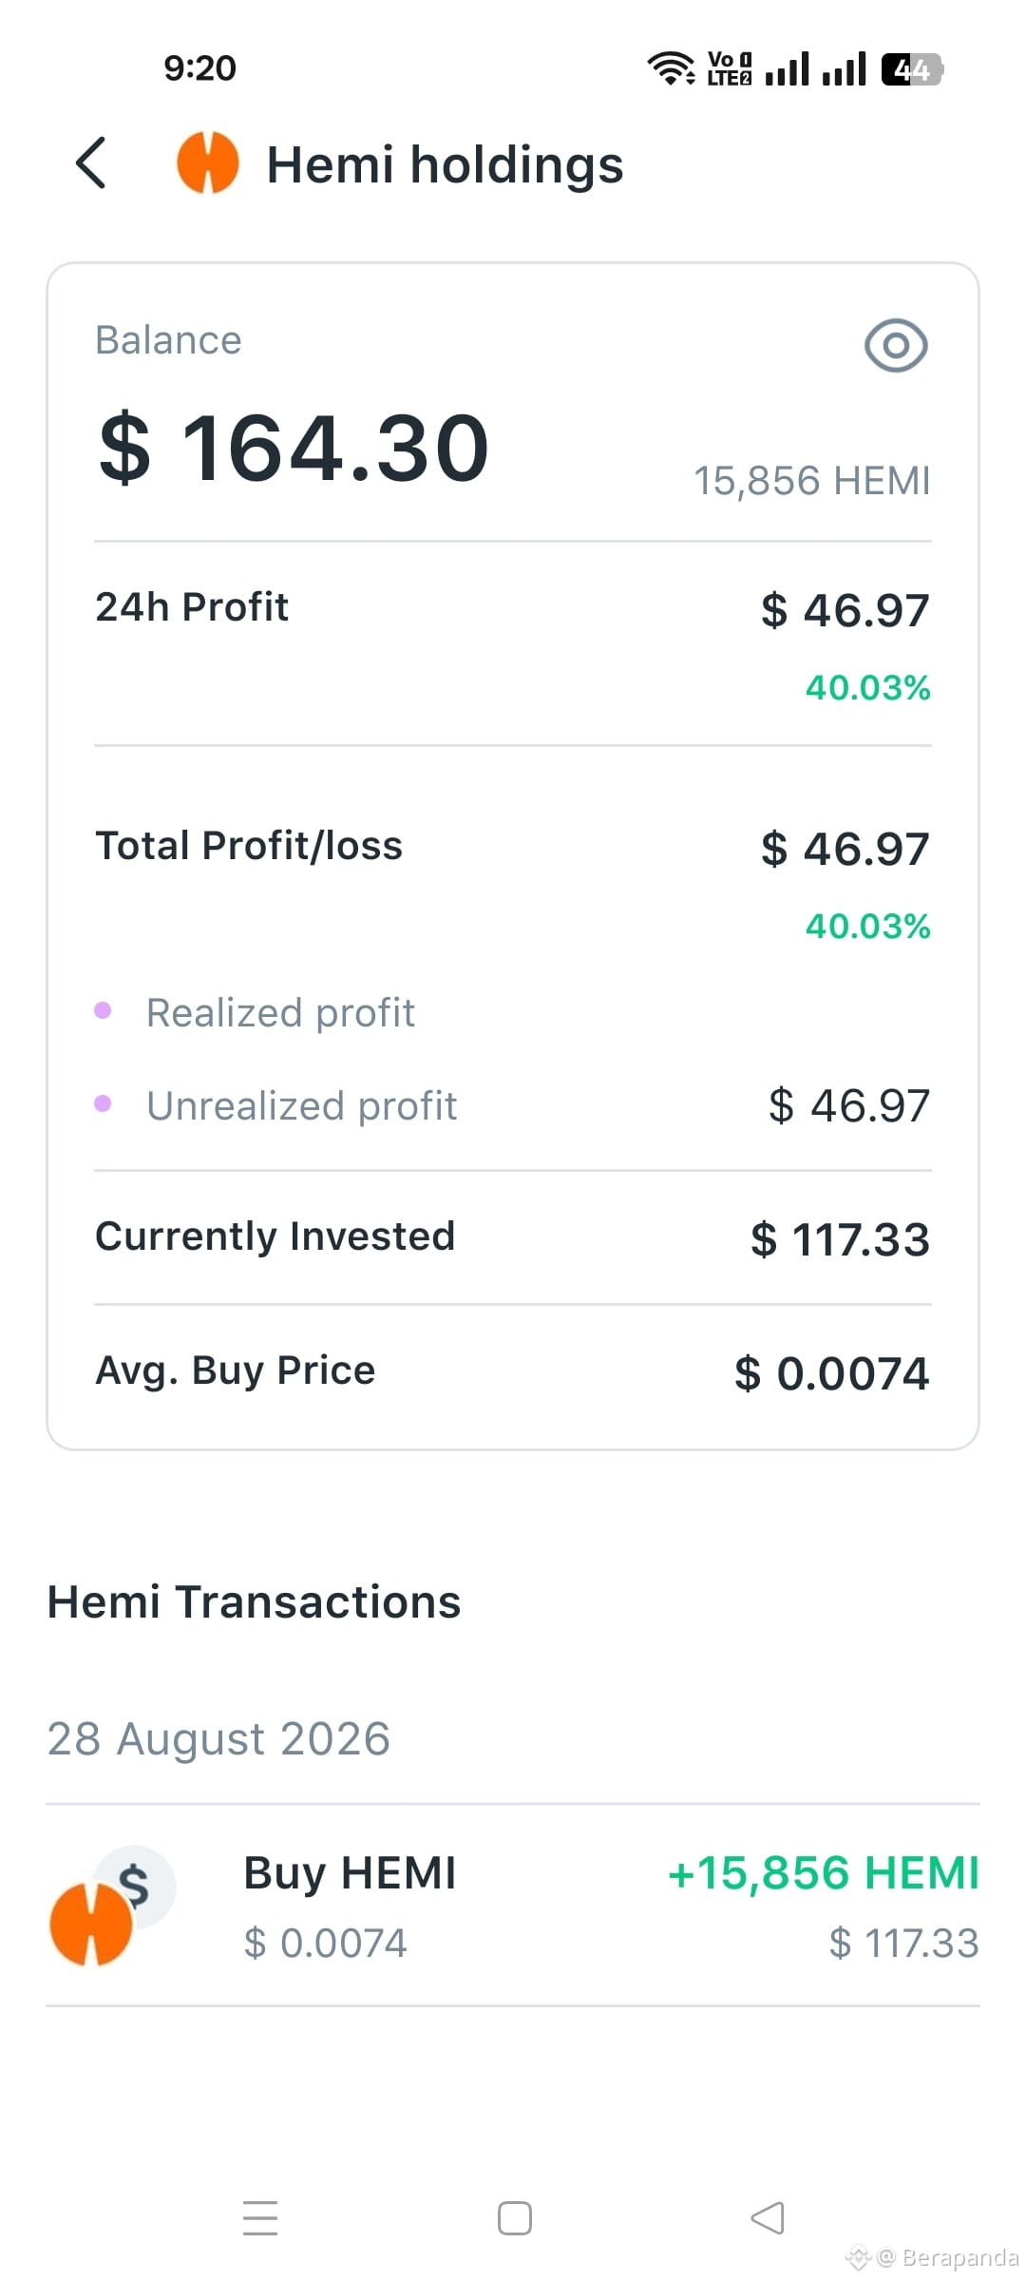Tap the battery indicator showing 44
Viewport: 1026px width, 2281px height.
[912, 69]
